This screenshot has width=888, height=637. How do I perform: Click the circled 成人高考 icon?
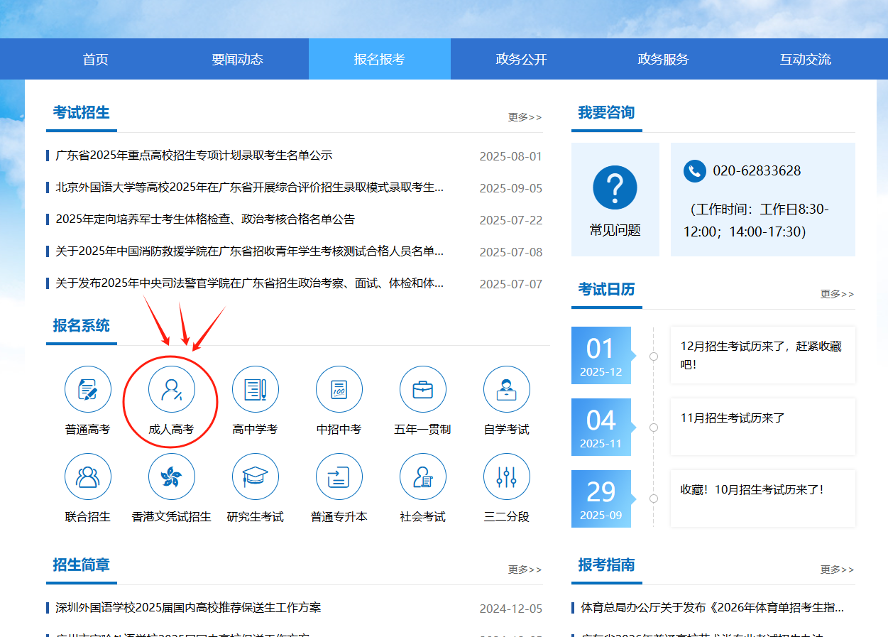coord(171,390)
